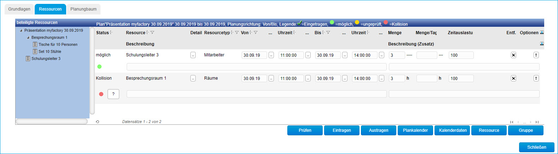Image resolution: width=558 pixels, height=154 pixels.
Task: Select the Ressourcen tab
Action: tap(50, 9)
